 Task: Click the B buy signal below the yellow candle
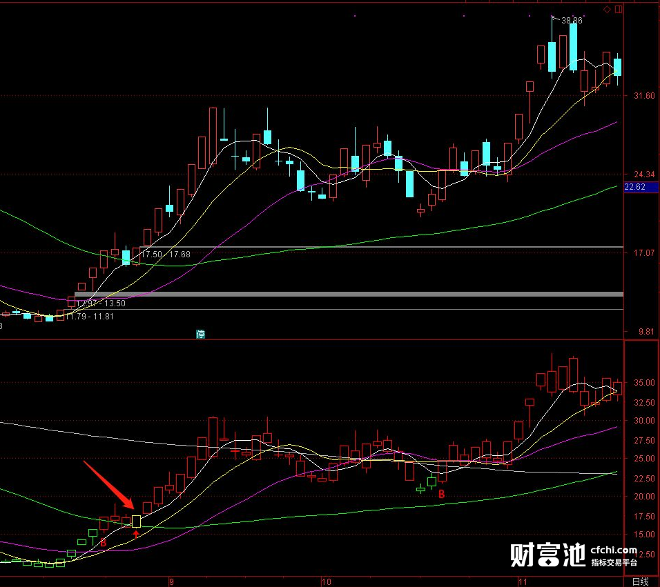coord(104,543)
